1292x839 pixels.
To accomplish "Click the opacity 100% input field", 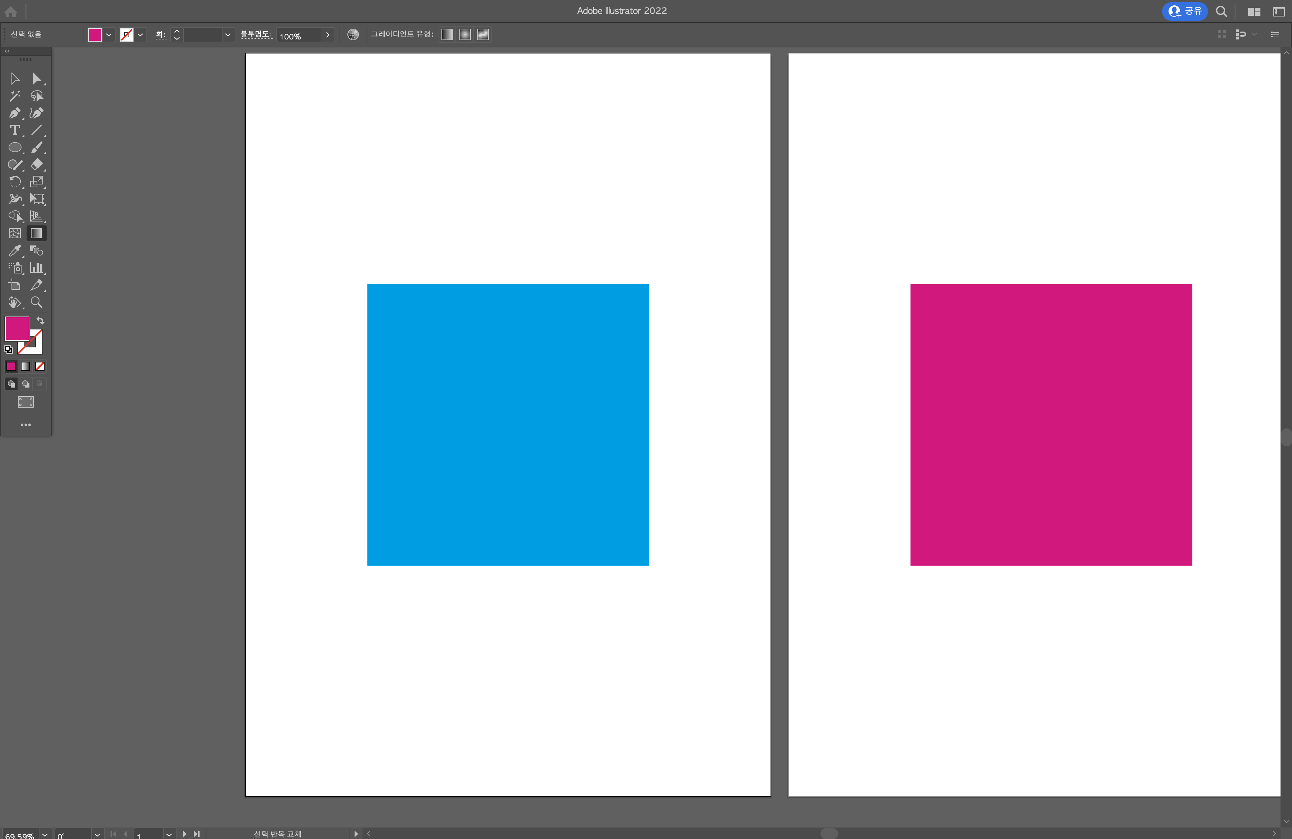I will 299,36.
